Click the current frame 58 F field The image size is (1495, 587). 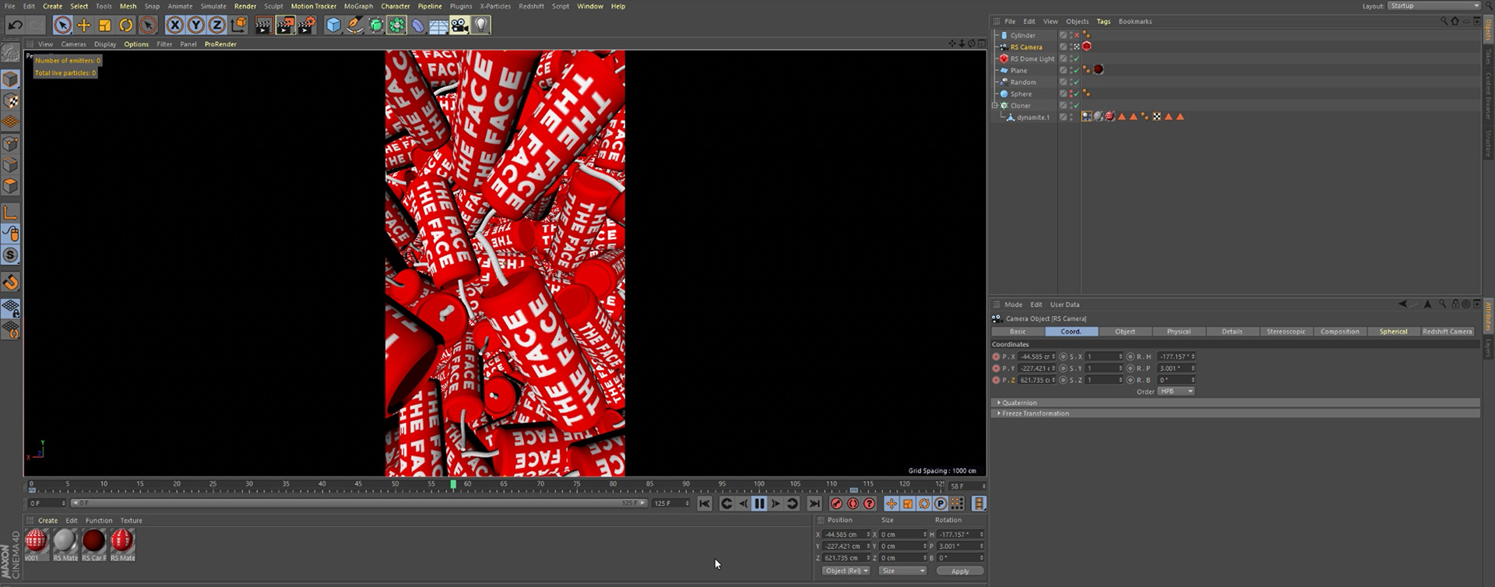coord(966,486)
